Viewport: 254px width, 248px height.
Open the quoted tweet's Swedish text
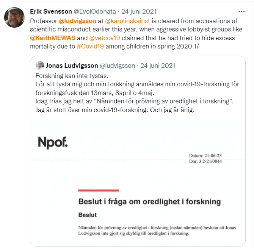click(x=136, y=92)
